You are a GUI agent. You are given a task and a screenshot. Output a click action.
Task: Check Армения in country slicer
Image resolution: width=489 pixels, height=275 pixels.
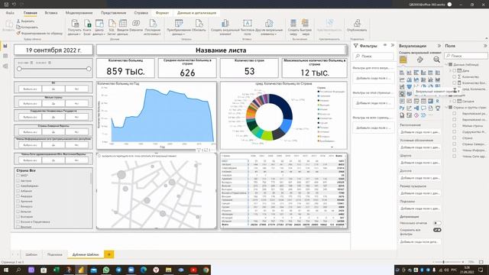click(x=18, y=201)
